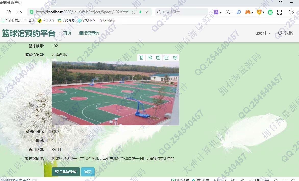Close the 查看篮球馆详情 tab
Image resolution: width=299 pixels, height=181 pixels.
[46, 3]
